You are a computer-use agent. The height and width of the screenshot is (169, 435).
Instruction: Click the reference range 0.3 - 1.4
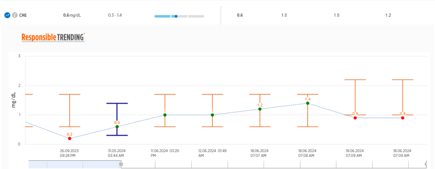coord(115,15)
